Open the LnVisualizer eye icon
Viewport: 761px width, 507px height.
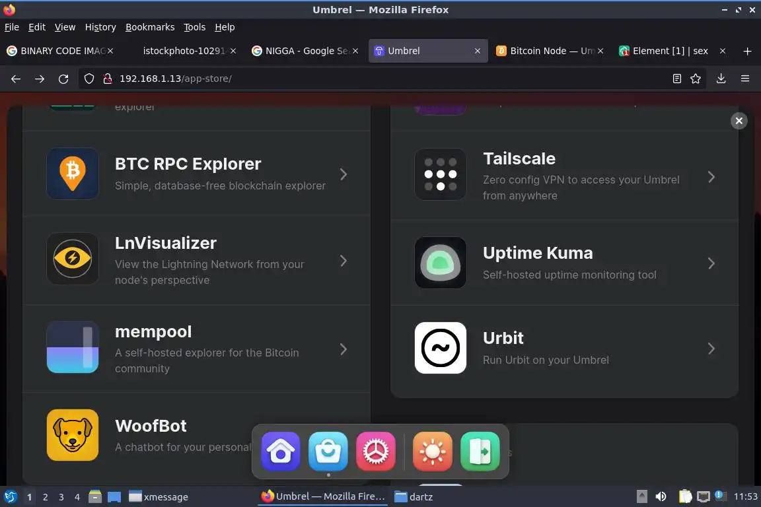click(x=72, y=259)
